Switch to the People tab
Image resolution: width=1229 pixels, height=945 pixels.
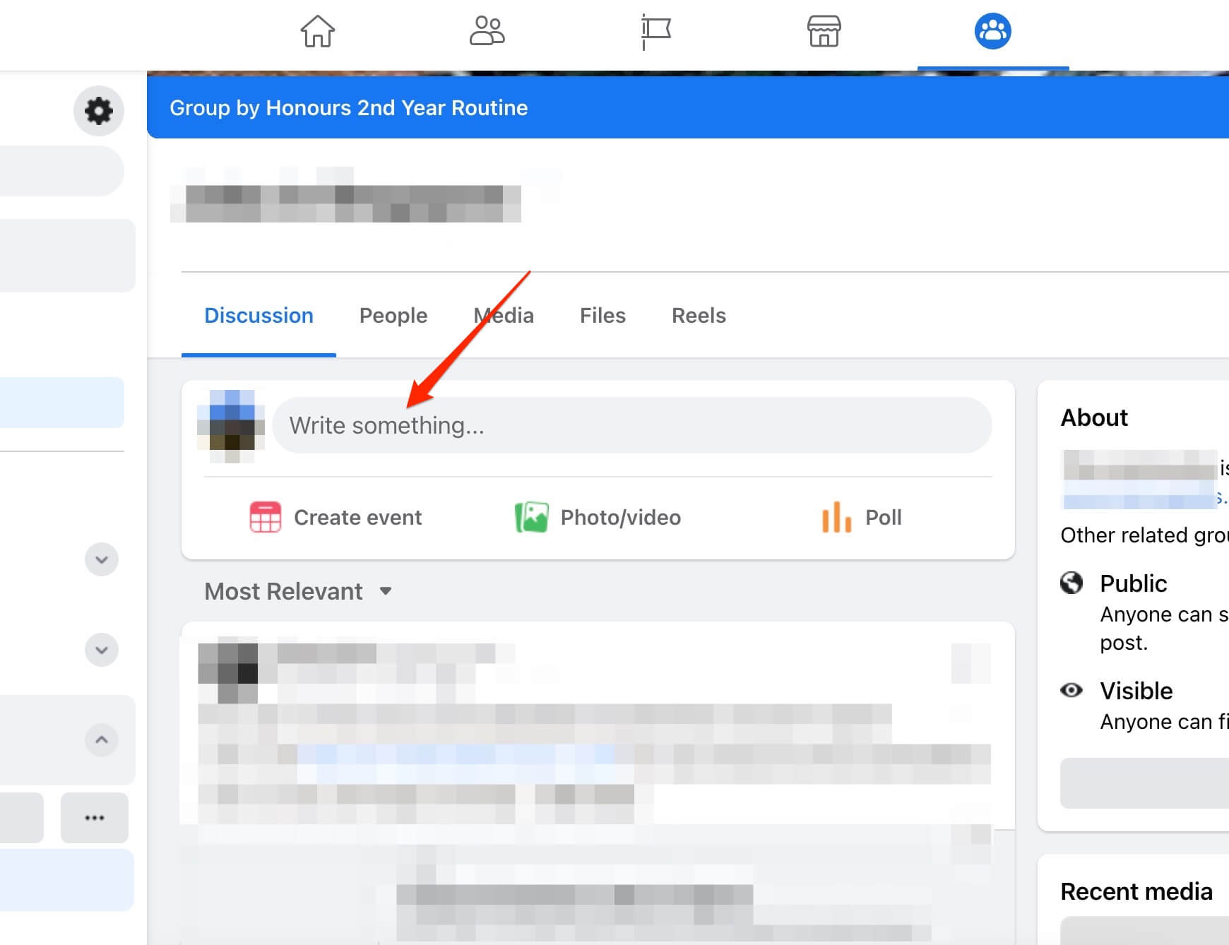coord(393,316)
